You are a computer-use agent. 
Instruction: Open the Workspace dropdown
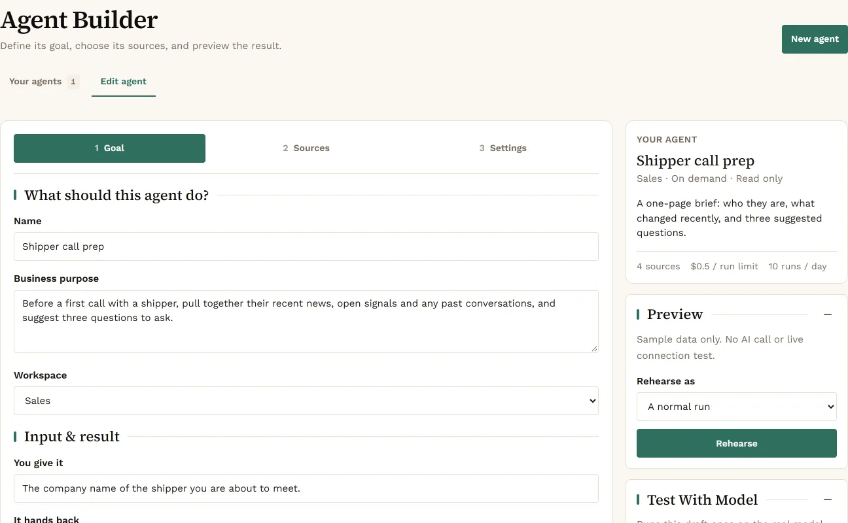pos(306,401)
